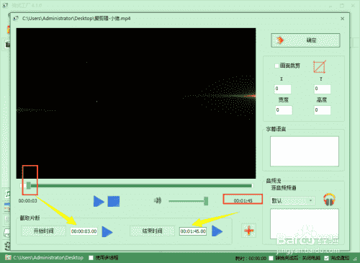Click the blue square stop button
Image resolution: width=360 pixels, height=263 pixels.
click(114, 201)
